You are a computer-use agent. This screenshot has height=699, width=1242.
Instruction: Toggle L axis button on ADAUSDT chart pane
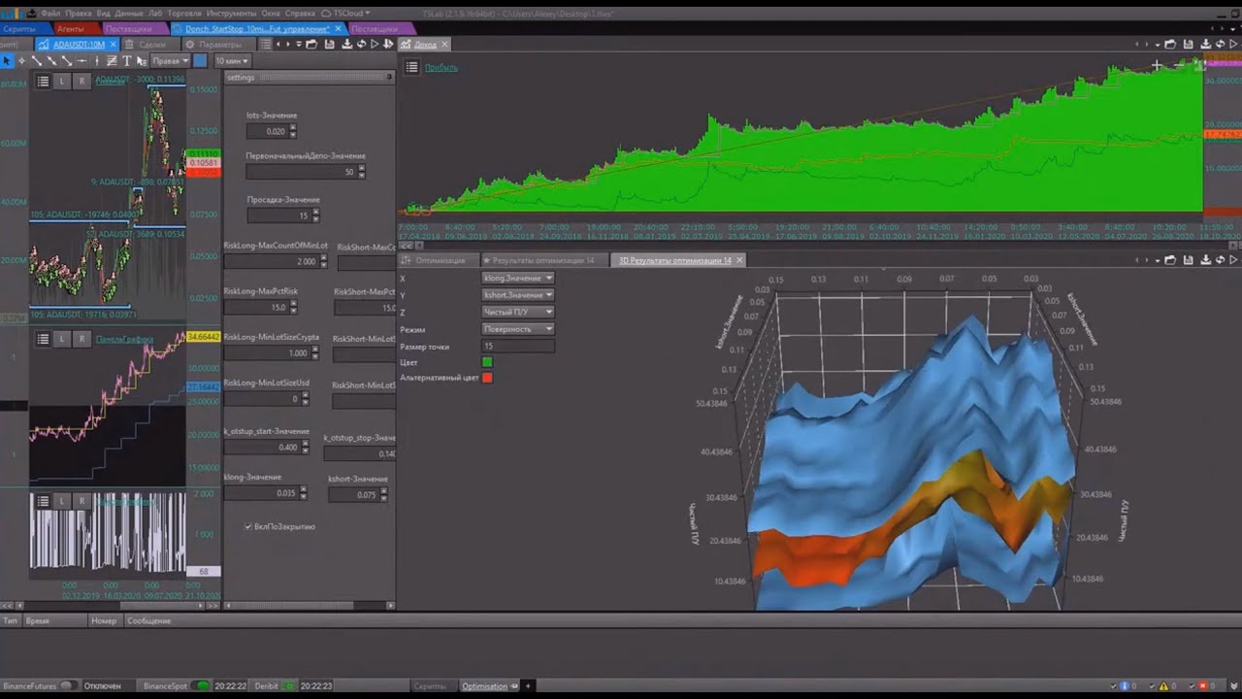(62, 81)
